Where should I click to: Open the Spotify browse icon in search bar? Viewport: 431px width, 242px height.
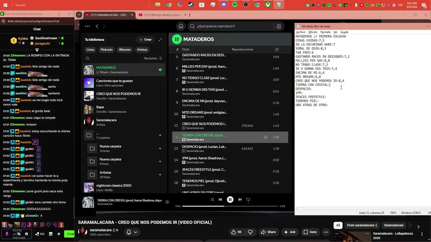(x=279, y=26)
